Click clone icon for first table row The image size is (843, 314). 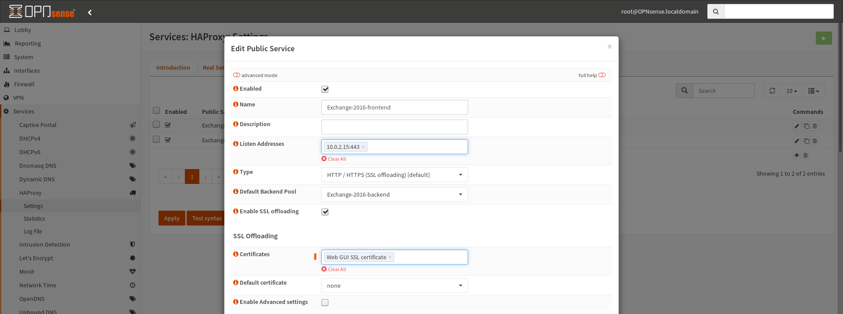[x=806, y=126]
